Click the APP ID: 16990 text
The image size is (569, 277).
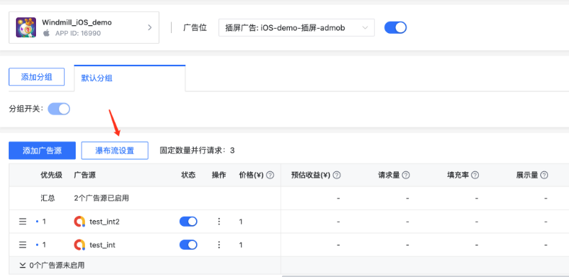point(78,33)
